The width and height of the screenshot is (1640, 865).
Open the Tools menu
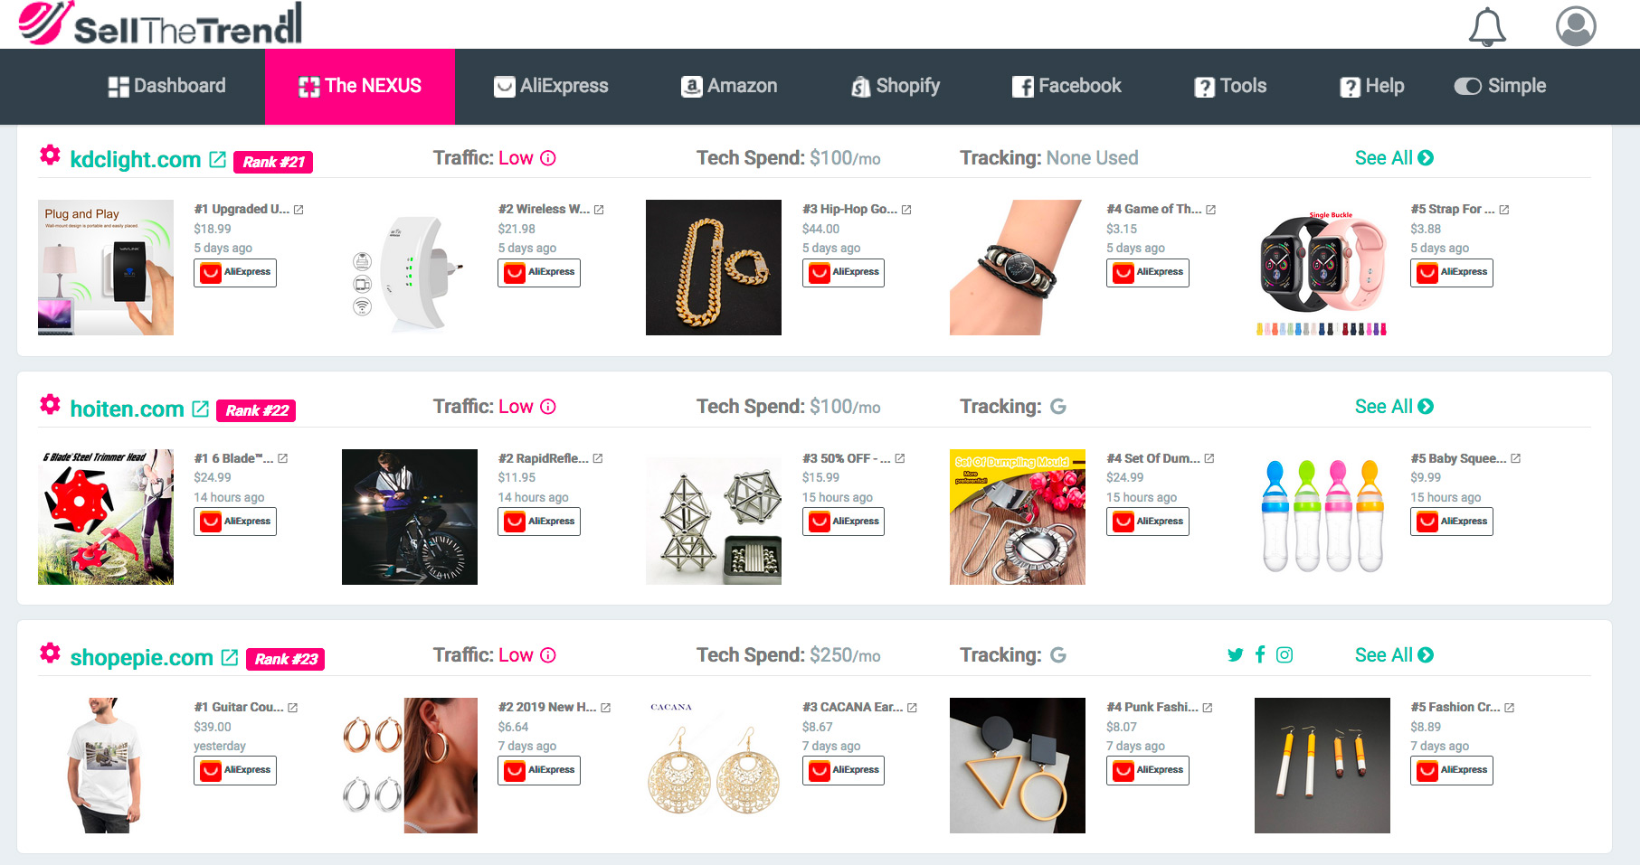pos(1230,86)
